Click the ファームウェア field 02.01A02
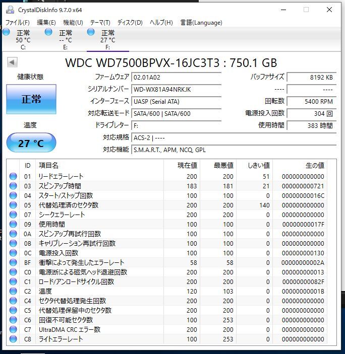The height and width of the screenshot is (354, 345). click(176, 77)
